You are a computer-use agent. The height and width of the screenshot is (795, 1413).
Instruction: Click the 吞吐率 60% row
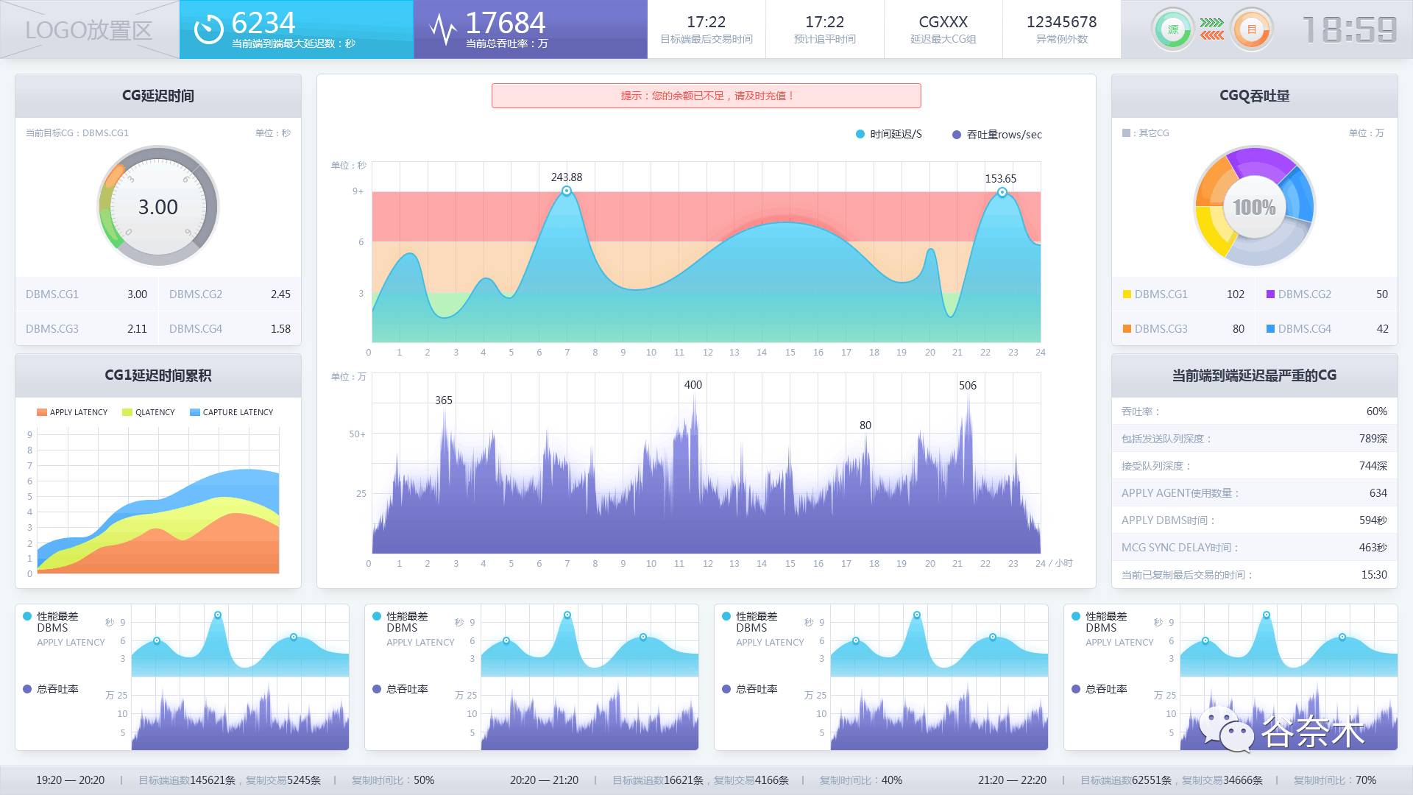1254,411
